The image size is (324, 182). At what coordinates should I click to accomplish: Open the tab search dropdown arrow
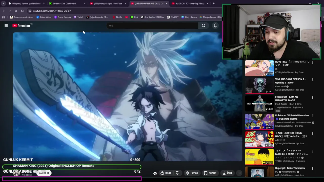pos(3,4)
